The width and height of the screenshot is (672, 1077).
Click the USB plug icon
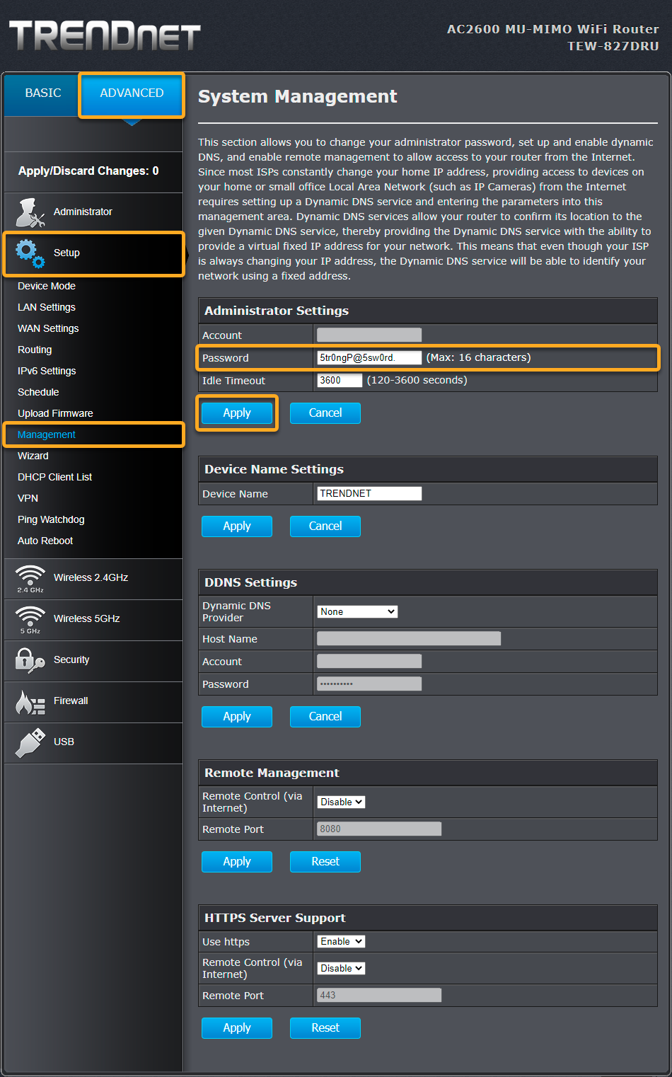point(30,742)
